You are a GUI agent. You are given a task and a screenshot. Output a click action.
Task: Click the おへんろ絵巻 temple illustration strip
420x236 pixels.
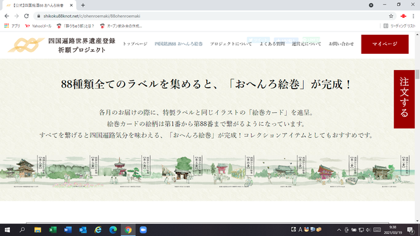pyautogui.click(x=207, y=171)
